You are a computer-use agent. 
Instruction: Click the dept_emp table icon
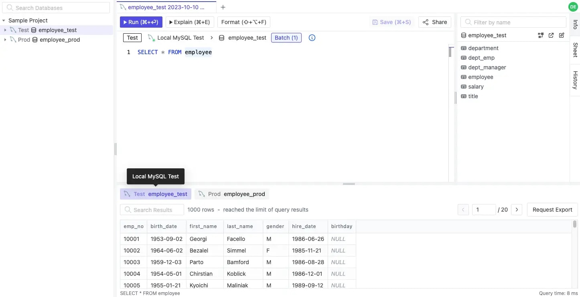click(464, 58)
